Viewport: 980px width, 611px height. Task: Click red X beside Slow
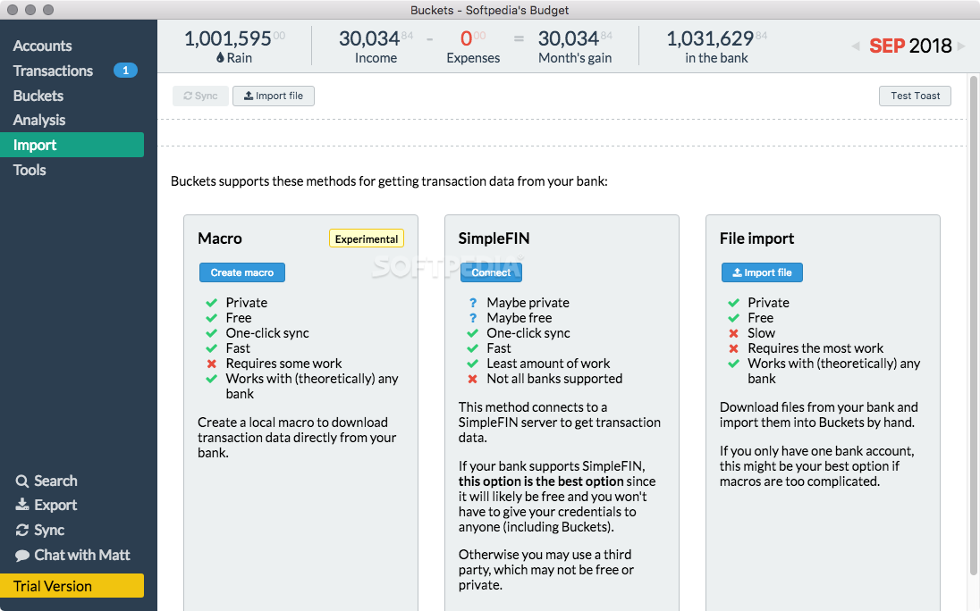click(x=734, y=333)
